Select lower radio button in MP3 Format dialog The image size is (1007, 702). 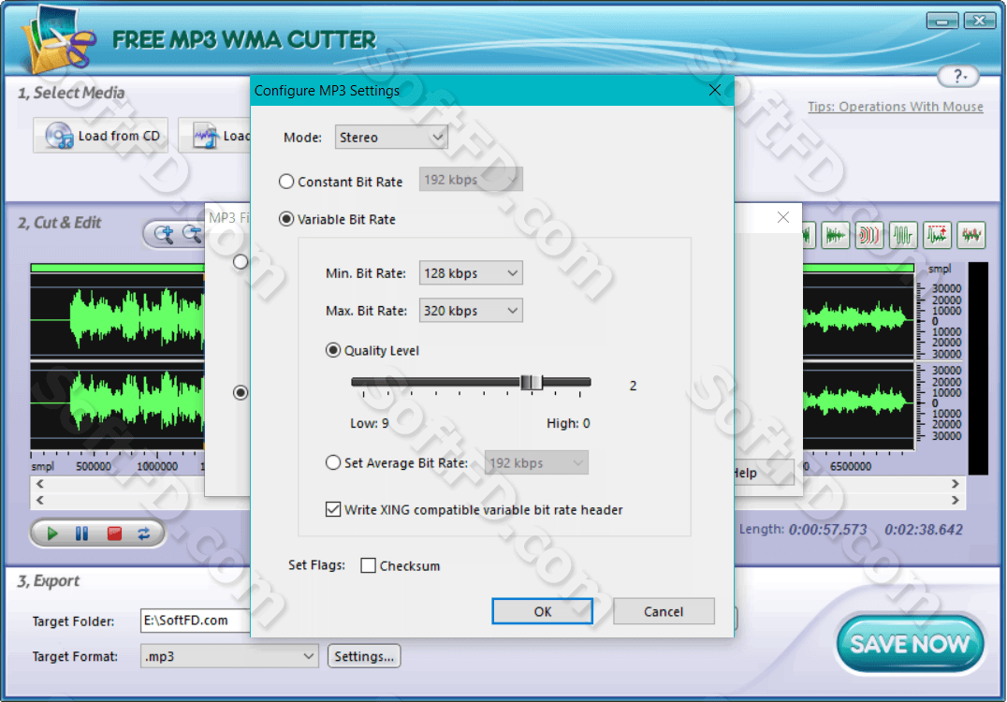241,392
